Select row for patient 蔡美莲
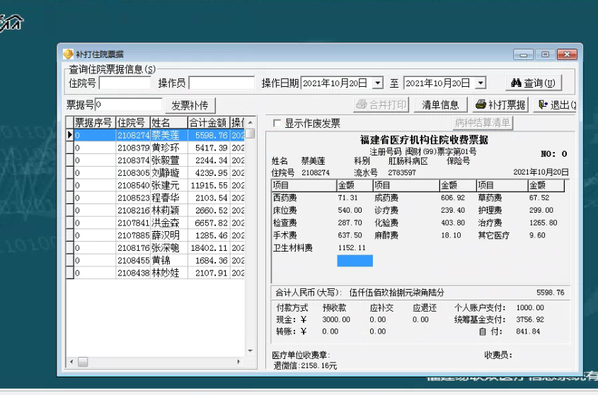This screenshot has width=598, height=395. 155,135
